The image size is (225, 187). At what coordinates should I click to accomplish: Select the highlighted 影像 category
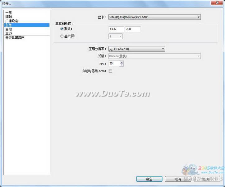coord(27,25)
